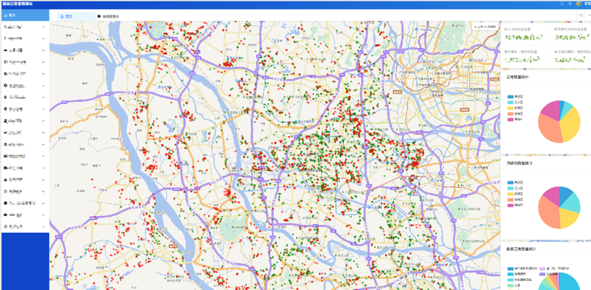Image resolution: width=591 pixels, height=290 pixels.
Task: Open the user avatar in top-right corner
Action: point(578,4)
